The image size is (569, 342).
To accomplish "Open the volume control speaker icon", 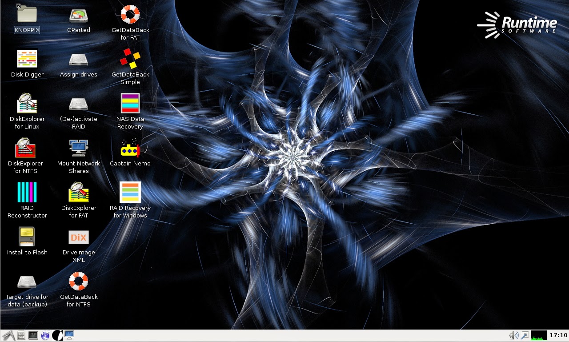I will [514, 335].
